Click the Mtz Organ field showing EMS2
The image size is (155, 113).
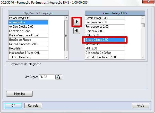tap(47, 77)
